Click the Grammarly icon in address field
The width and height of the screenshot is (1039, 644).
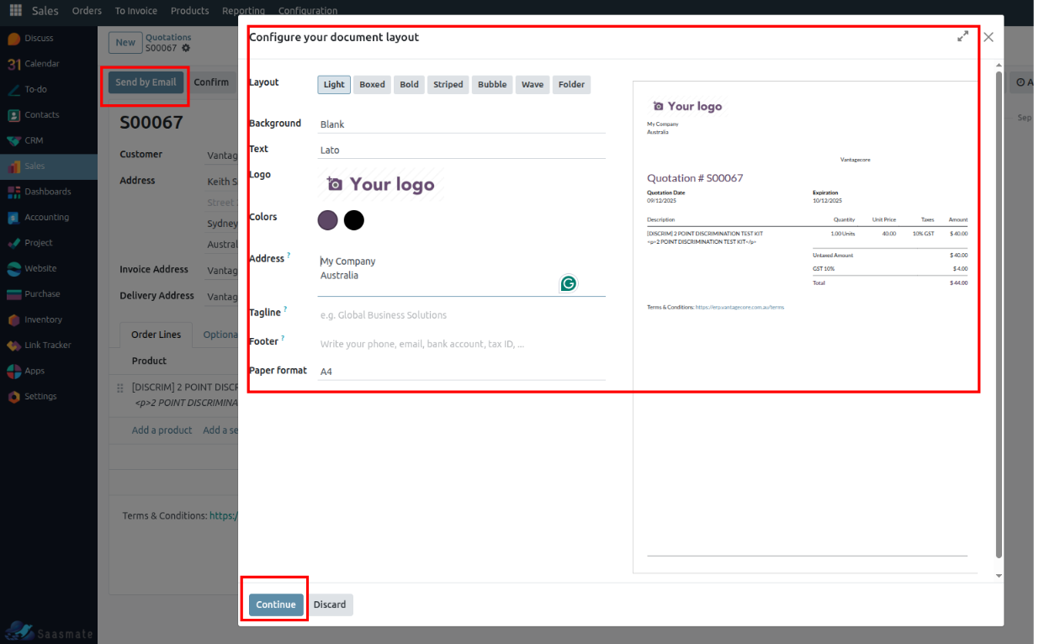click(x=569, y=283)
